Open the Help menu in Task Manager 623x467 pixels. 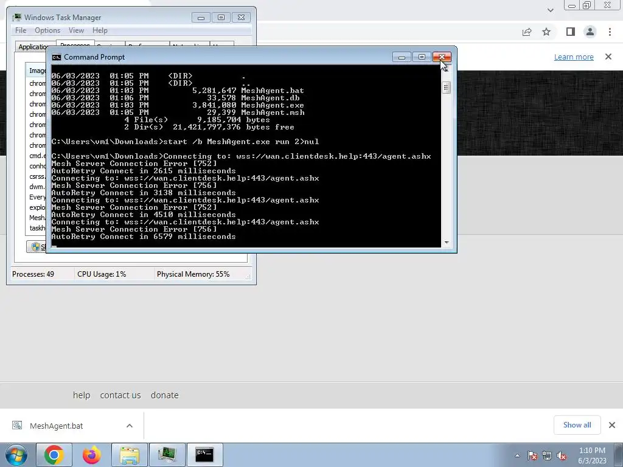pyautogui.click(x=100, y=30)
